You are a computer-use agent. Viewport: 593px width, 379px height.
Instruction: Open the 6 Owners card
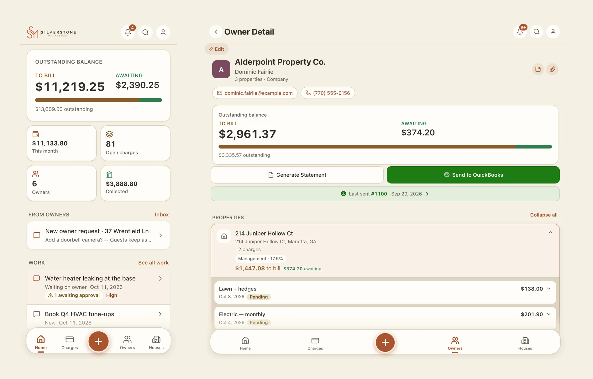click(62, 183)
